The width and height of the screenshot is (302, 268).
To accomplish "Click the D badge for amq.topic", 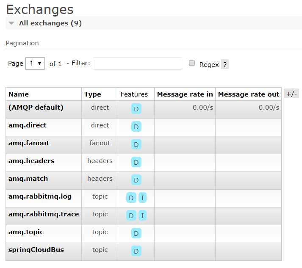I will click(136, 233).
